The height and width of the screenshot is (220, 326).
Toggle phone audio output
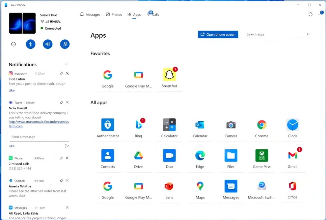click(48, 44)
